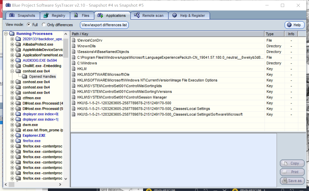The width and height of the screenshot is (309, 191).
Task: Select the Full view mode radio button
Action: [29, 25]
